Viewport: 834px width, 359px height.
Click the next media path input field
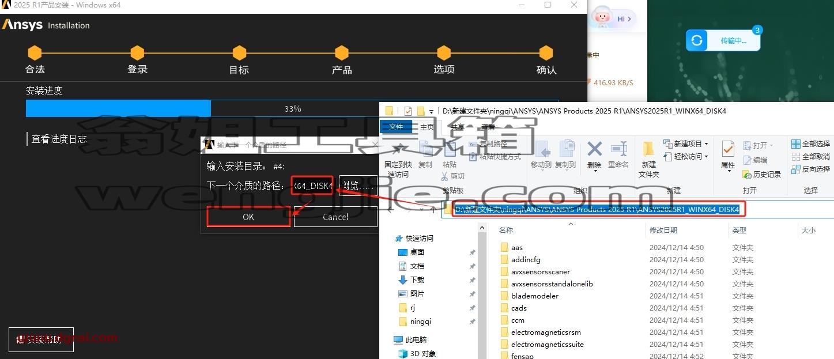point(312,186)
